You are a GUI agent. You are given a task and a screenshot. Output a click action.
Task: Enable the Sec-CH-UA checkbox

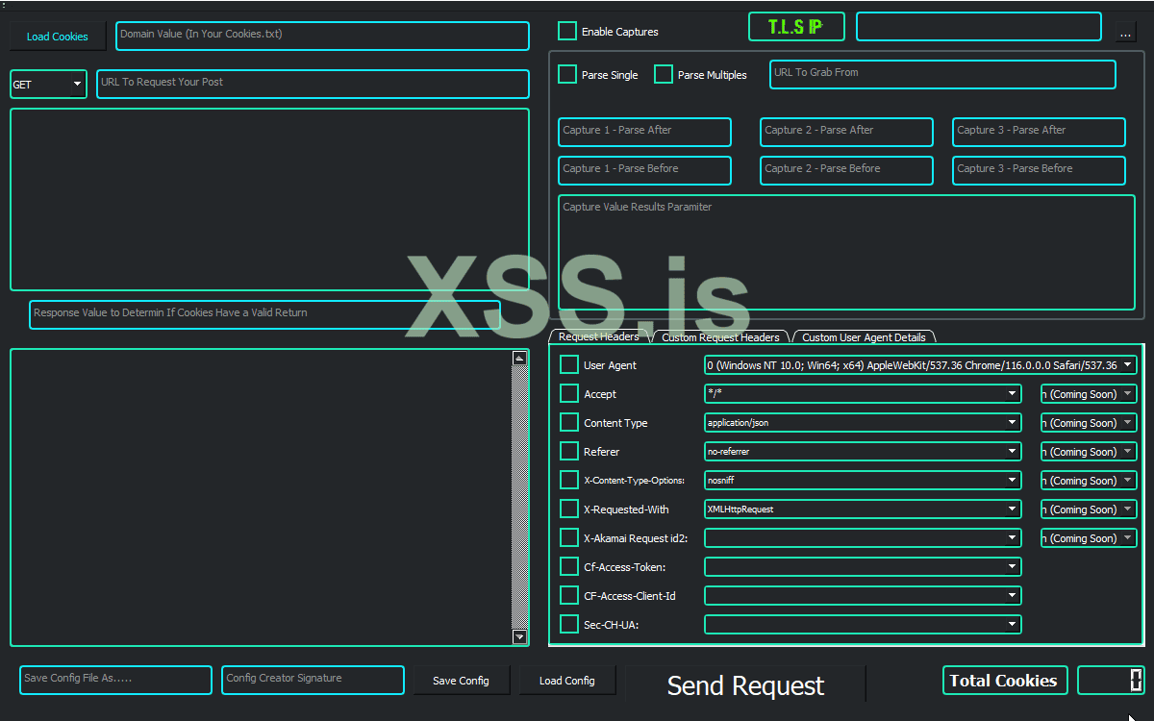coord(569,624)
